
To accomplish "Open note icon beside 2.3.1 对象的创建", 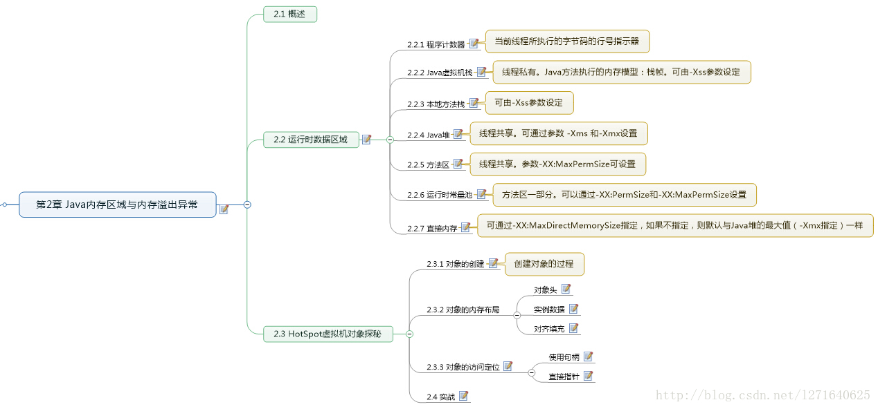I will [x=493, y=263].
